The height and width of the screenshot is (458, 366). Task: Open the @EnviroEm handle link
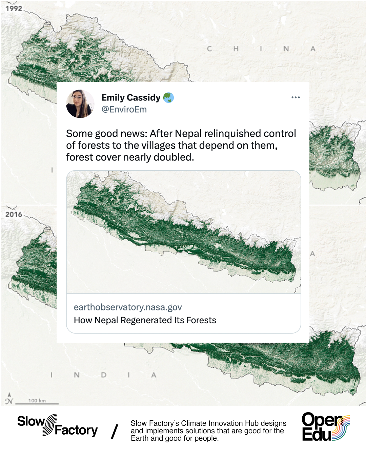click(124, 110)
